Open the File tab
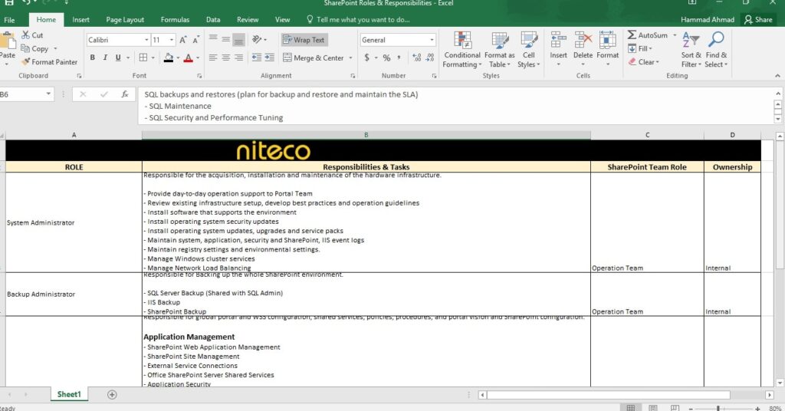Screen dimensions: 785x411 coord(9,20)
